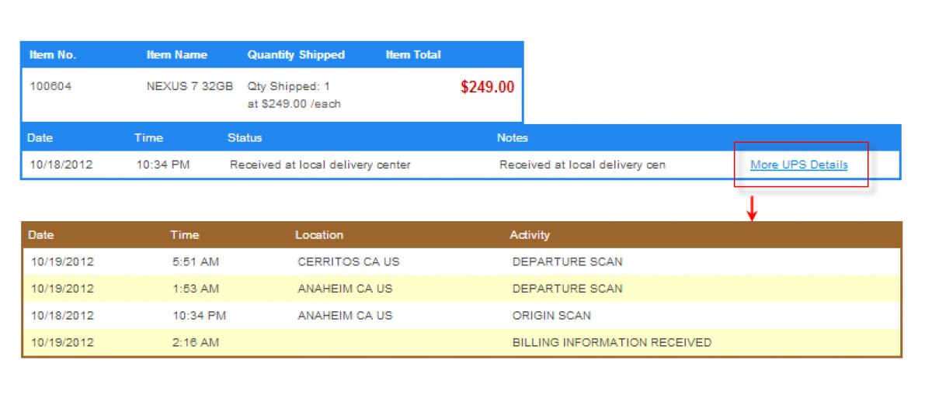Click the ORIGIN SCAN activity entry

coord(551,316)
